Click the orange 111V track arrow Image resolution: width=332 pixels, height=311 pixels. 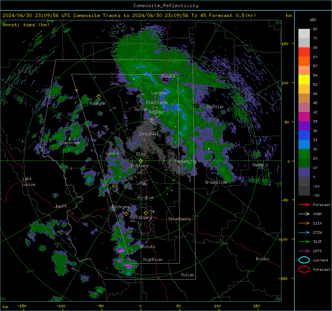(x=304, y=223)
